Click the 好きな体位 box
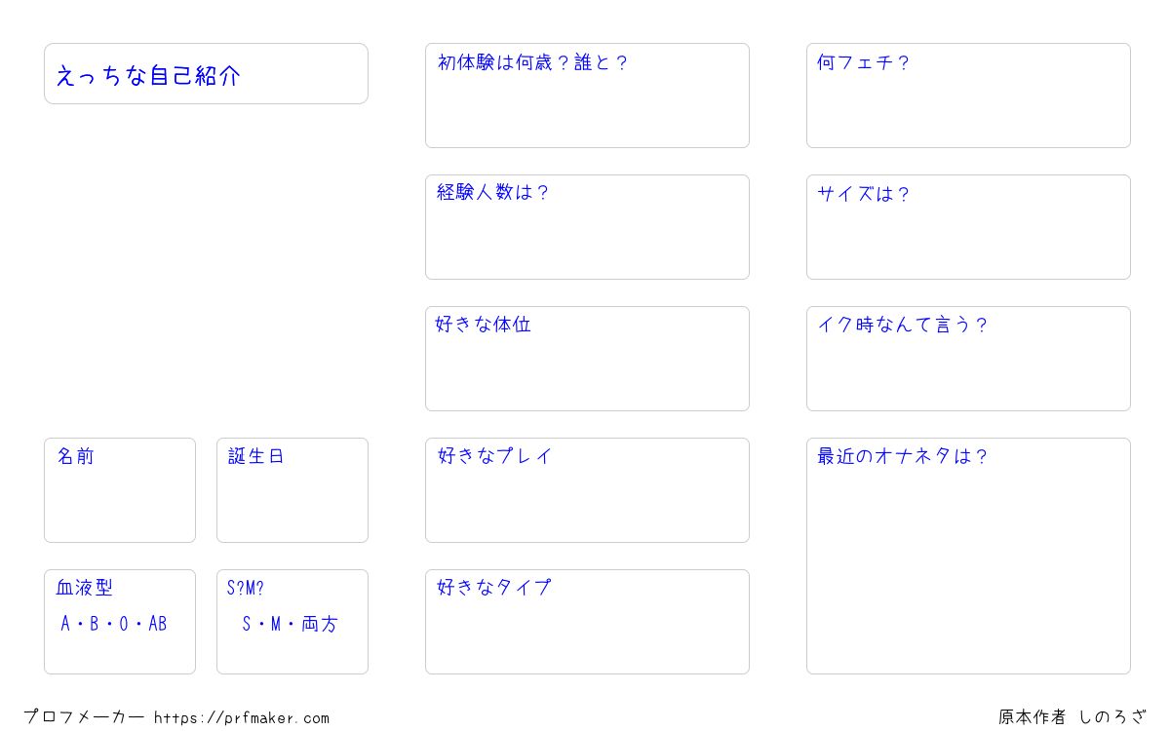Image resolution: width=1170 pixels, height=731 pixels. 587,359
